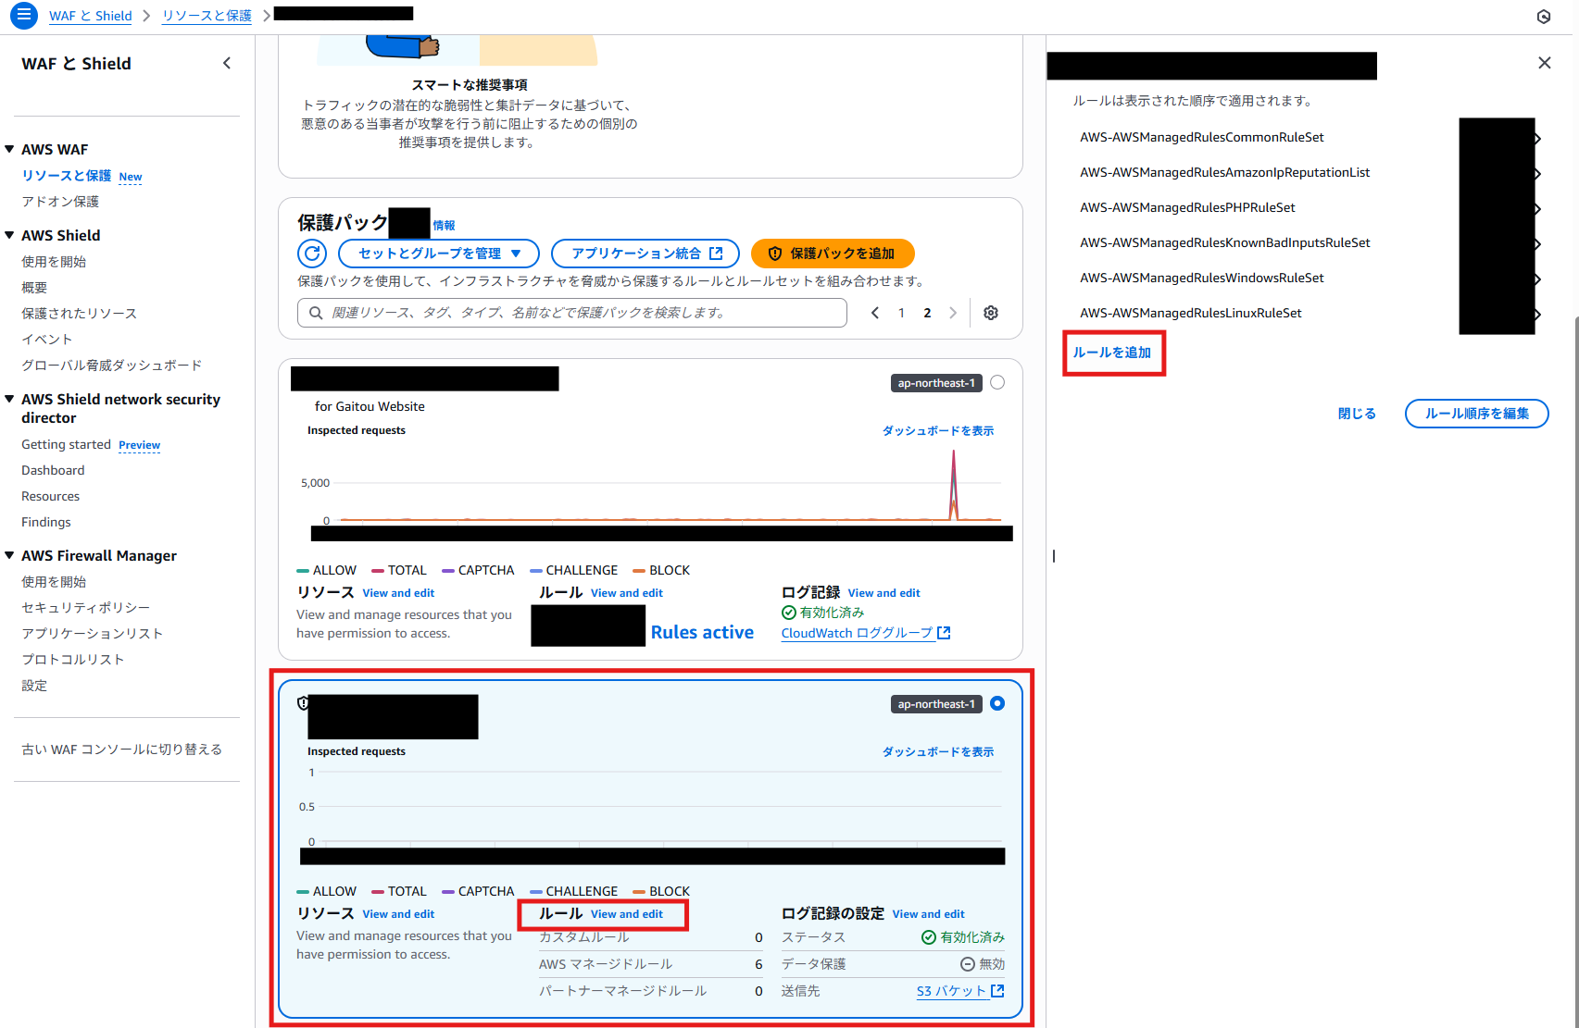Go to 保護されたリソース in sidebar
The image size is (1579, 1028).
tap(80, 314)
